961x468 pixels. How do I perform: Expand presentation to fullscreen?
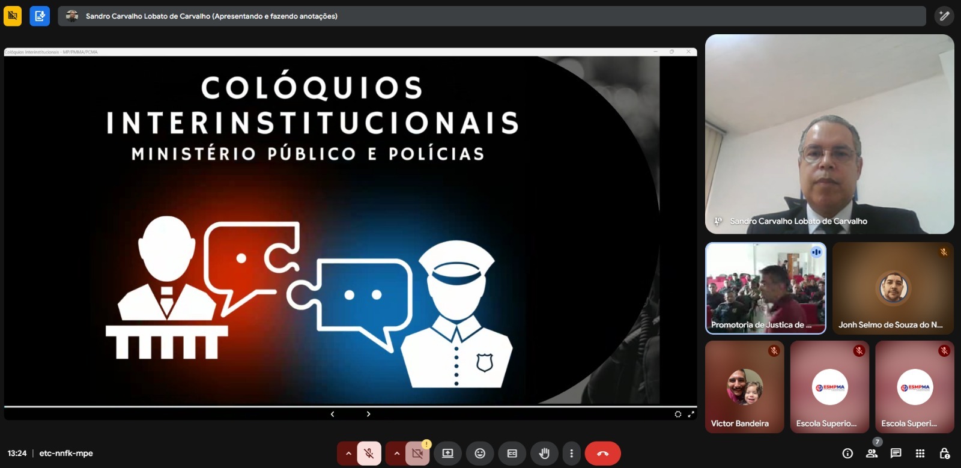(691, 414)
